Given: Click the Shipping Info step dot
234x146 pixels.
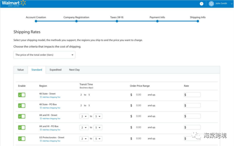Looking at the screenshot, I should point(198,21).
